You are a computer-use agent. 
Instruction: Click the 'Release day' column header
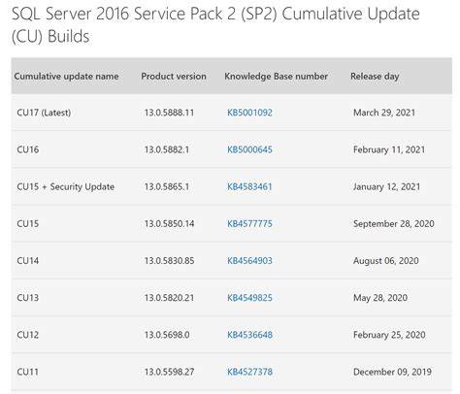pyautogui.click(x=375, y=77)
